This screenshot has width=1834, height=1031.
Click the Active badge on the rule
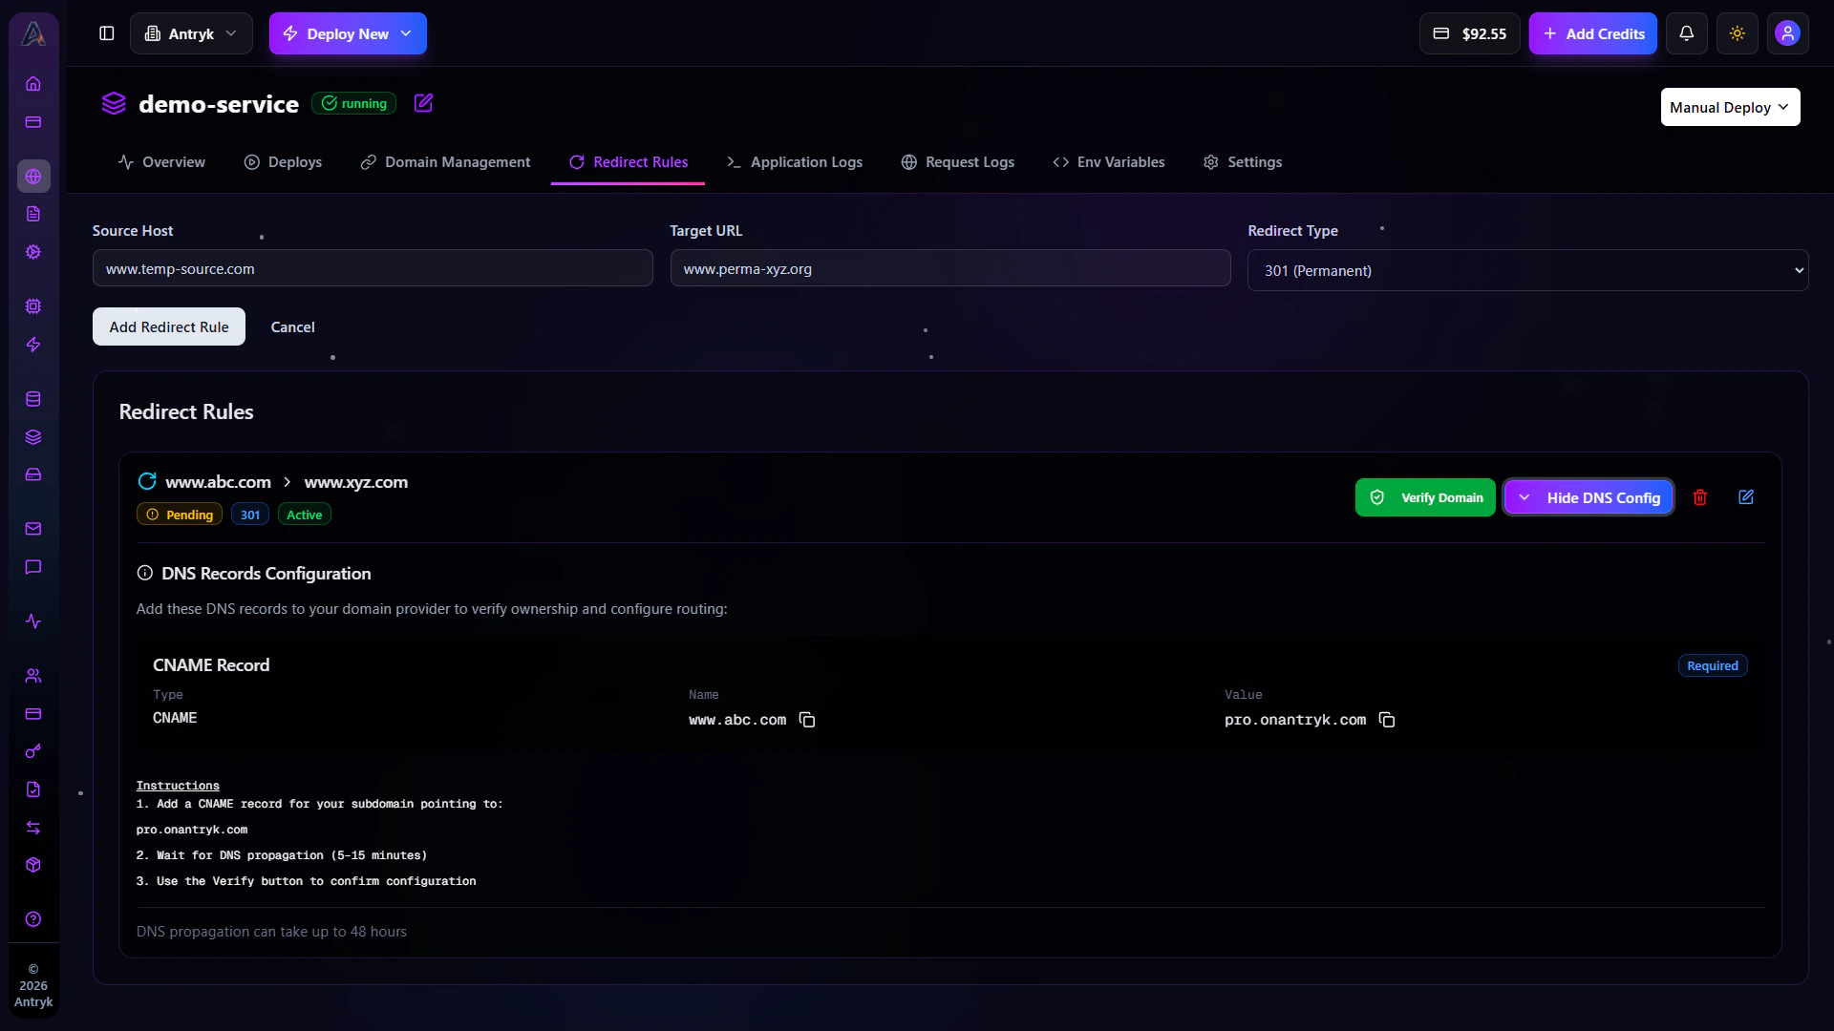pyautogui.click(x=305, y=515)
